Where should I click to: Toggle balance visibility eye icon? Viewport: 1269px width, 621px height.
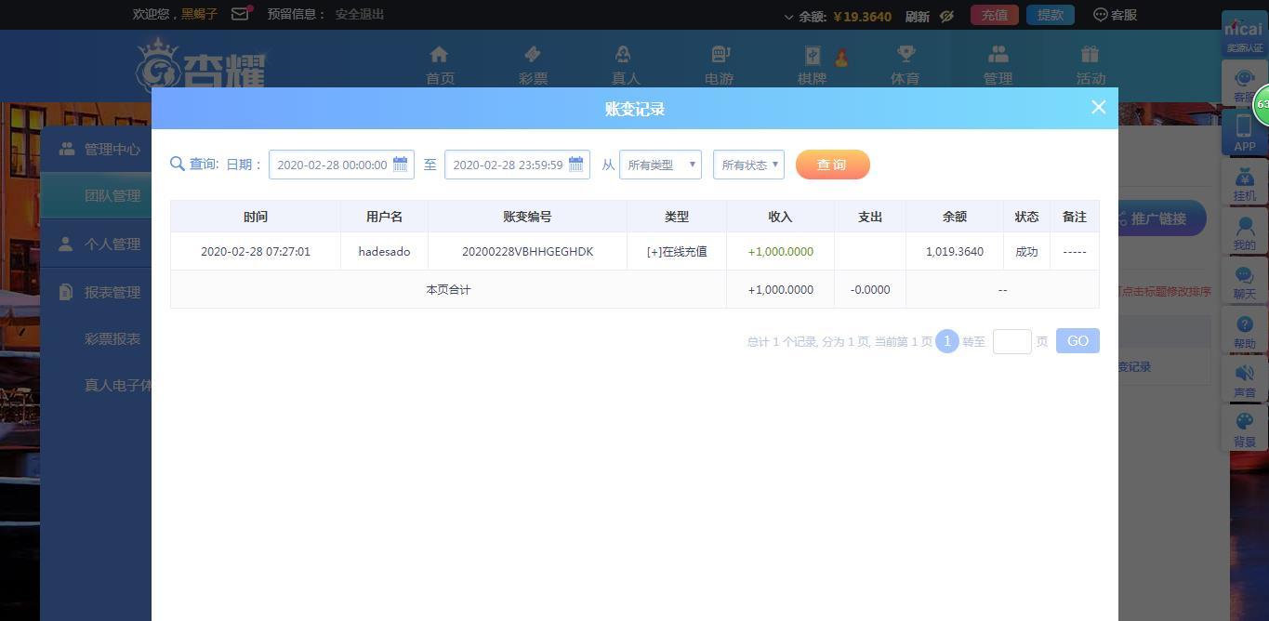946,16
